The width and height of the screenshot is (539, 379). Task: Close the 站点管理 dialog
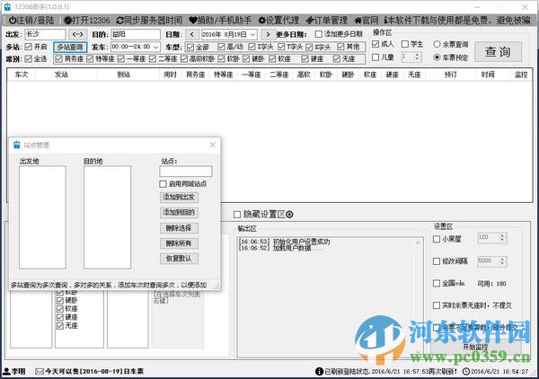point(212,145)
